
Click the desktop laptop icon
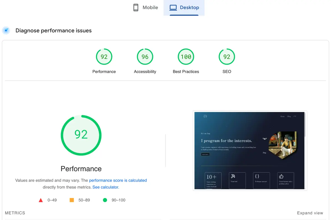(x=173, y=8)
